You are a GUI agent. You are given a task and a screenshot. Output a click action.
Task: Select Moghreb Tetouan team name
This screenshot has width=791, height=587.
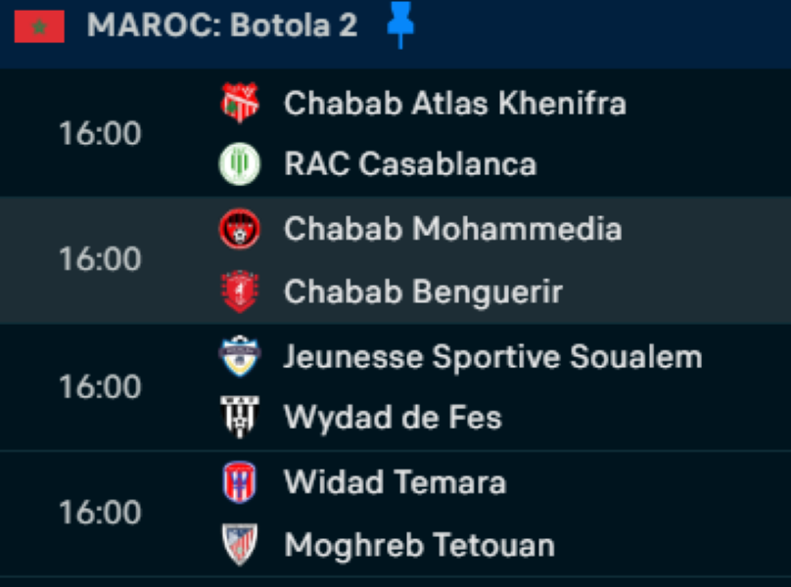[x=419, y=545]
